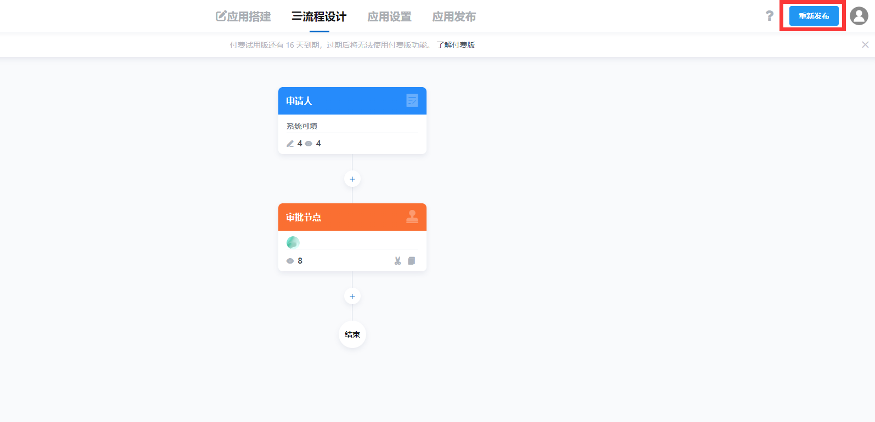Go to the 应用设置 tab
875x422 pixels.
(x=389, y=16)
